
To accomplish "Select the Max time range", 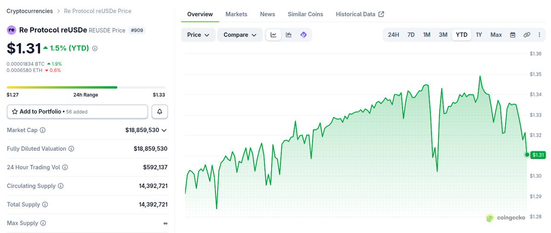I will [x=496, y=35].
